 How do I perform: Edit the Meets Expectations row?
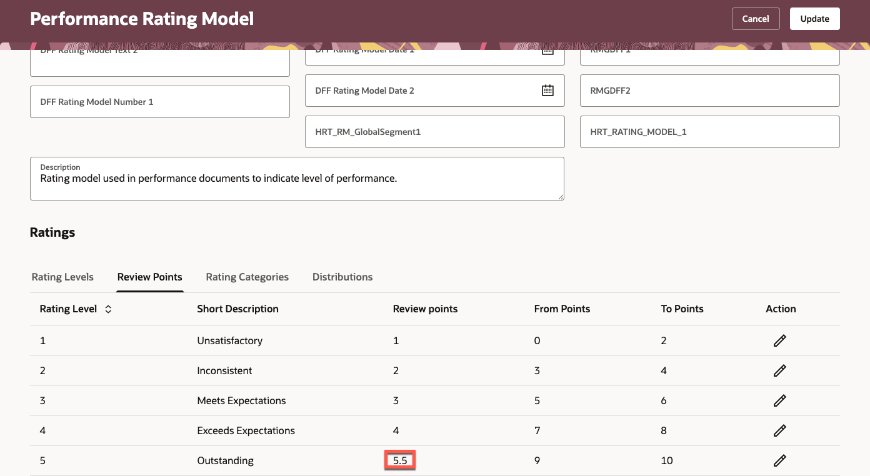pyautogui.click(x=779, y=400)
